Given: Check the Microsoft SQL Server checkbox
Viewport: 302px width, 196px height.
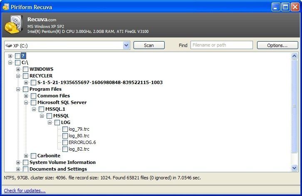Looking at the screenshot, I should point(34,102).
